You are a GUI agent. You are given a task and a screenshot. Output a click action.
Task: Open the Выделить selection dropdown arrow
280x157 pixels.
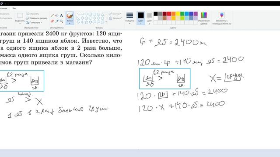20,23
